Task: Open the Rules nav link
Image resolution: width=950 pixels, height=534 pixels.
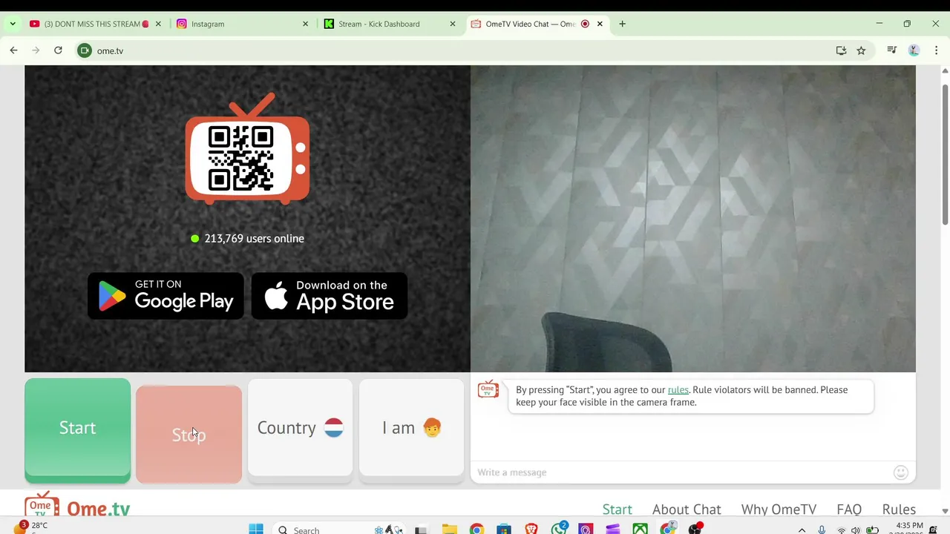Action: coord(899,510)
